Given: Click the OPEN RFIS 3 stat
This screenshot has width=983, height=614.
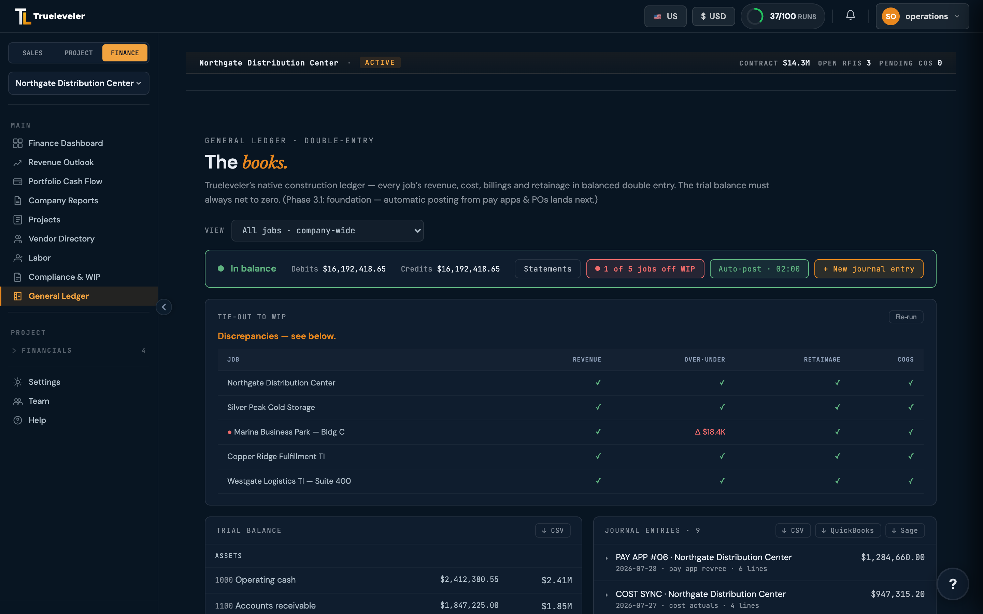Looking at the screenshot, I should 844,63.
